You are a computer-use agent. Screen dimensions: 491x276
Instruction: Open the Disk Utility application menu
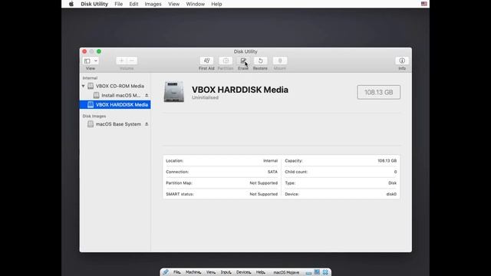(94, 4)
